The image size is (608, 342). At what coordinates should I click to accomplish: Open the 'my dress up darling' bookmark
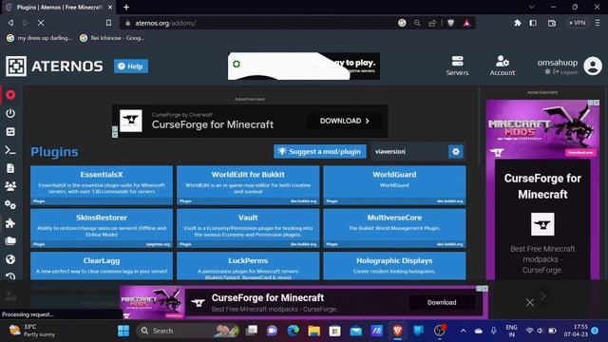[x=40, y=38]
